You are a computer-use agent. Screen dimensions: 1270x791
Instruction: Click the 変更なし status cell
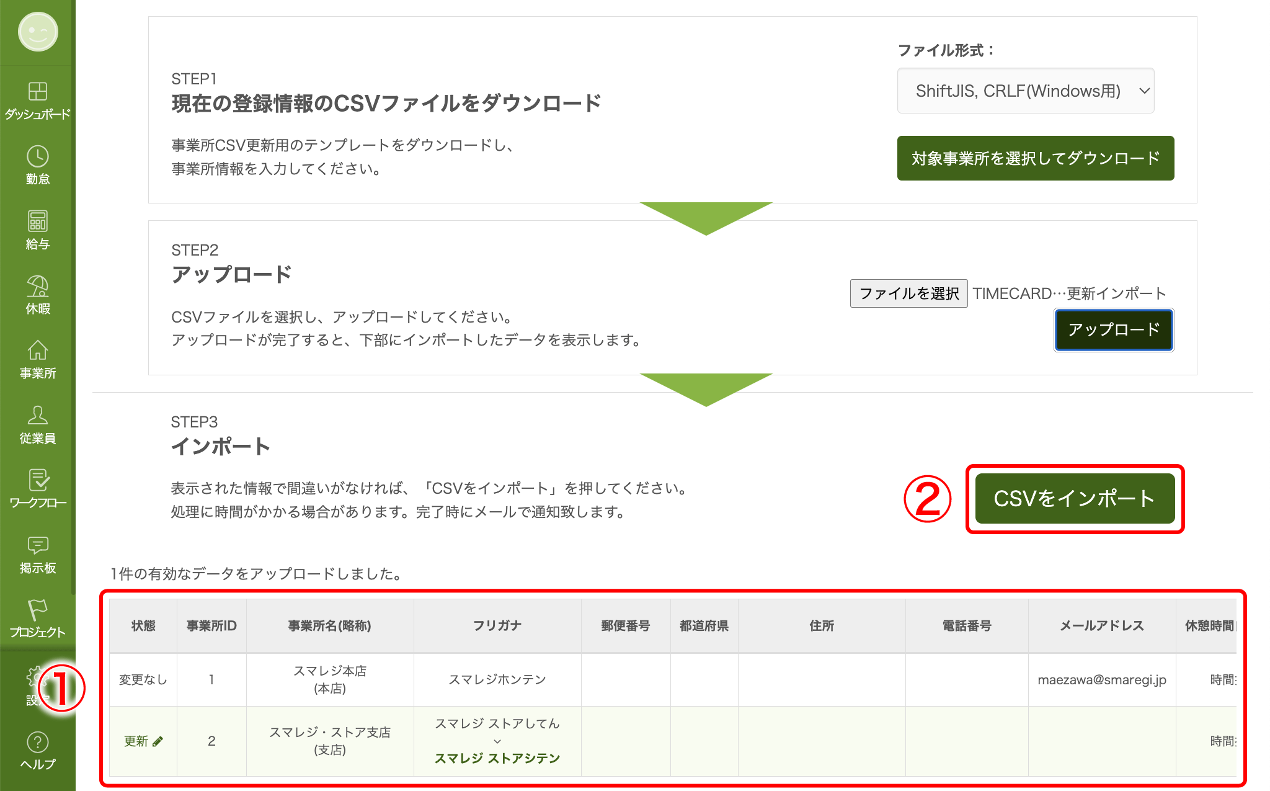click(143, 680)
